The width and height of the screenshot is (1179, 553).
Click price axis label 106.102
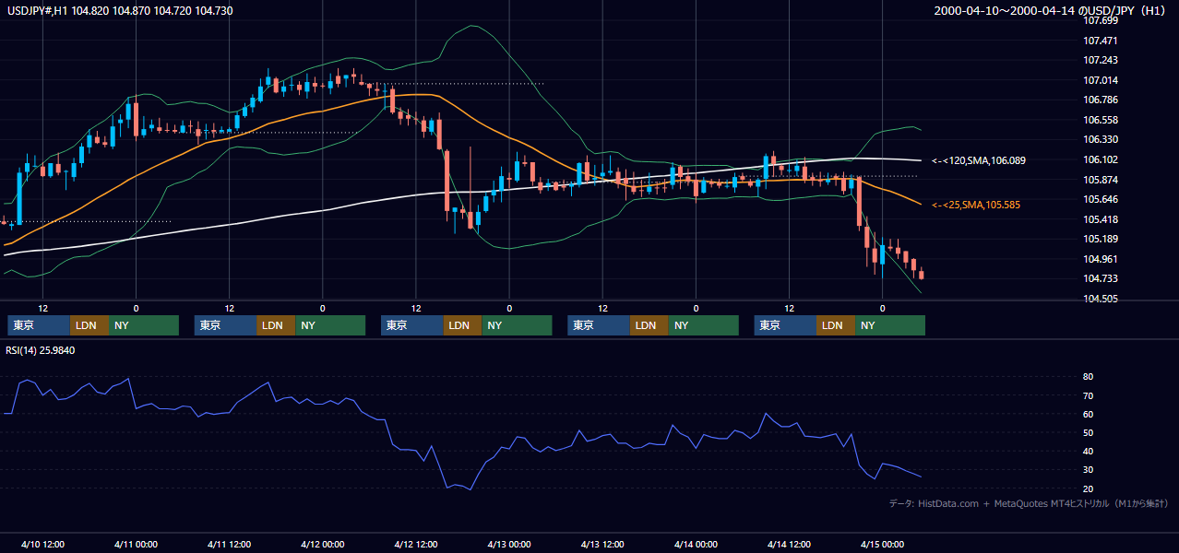pyautogui.click(x=1101, y=159)
